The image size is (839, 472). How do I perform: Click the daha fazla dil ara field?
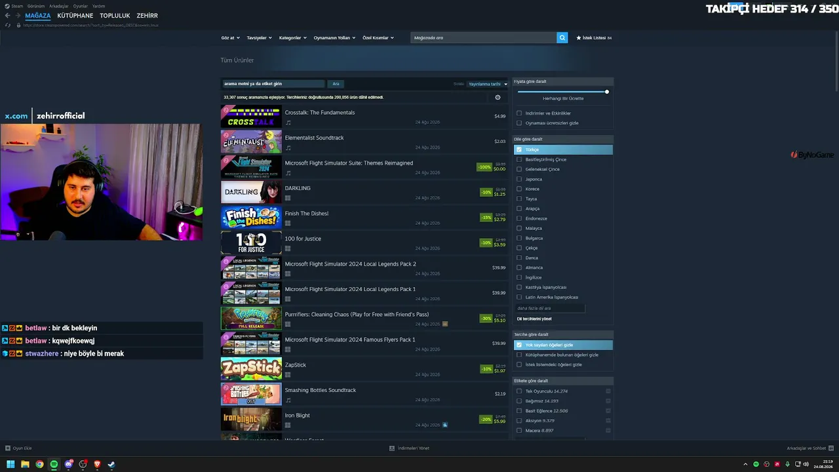tap(550, 308)
